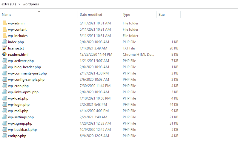238x166 pixels.
Task: Click the 12/29/2020 11:44 PM date
Action: (96, 54)
